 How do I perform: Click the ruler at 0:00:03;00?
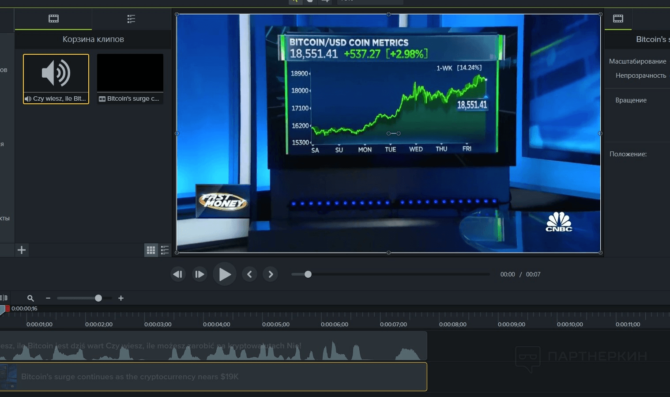pos(158,324)
